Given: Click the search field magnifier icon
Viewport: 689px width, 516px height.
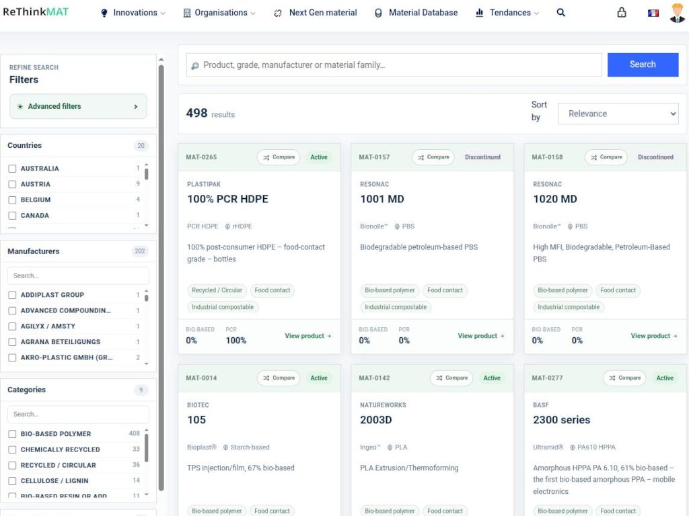Looking at the screenshot, I should [x=195, y=66].
